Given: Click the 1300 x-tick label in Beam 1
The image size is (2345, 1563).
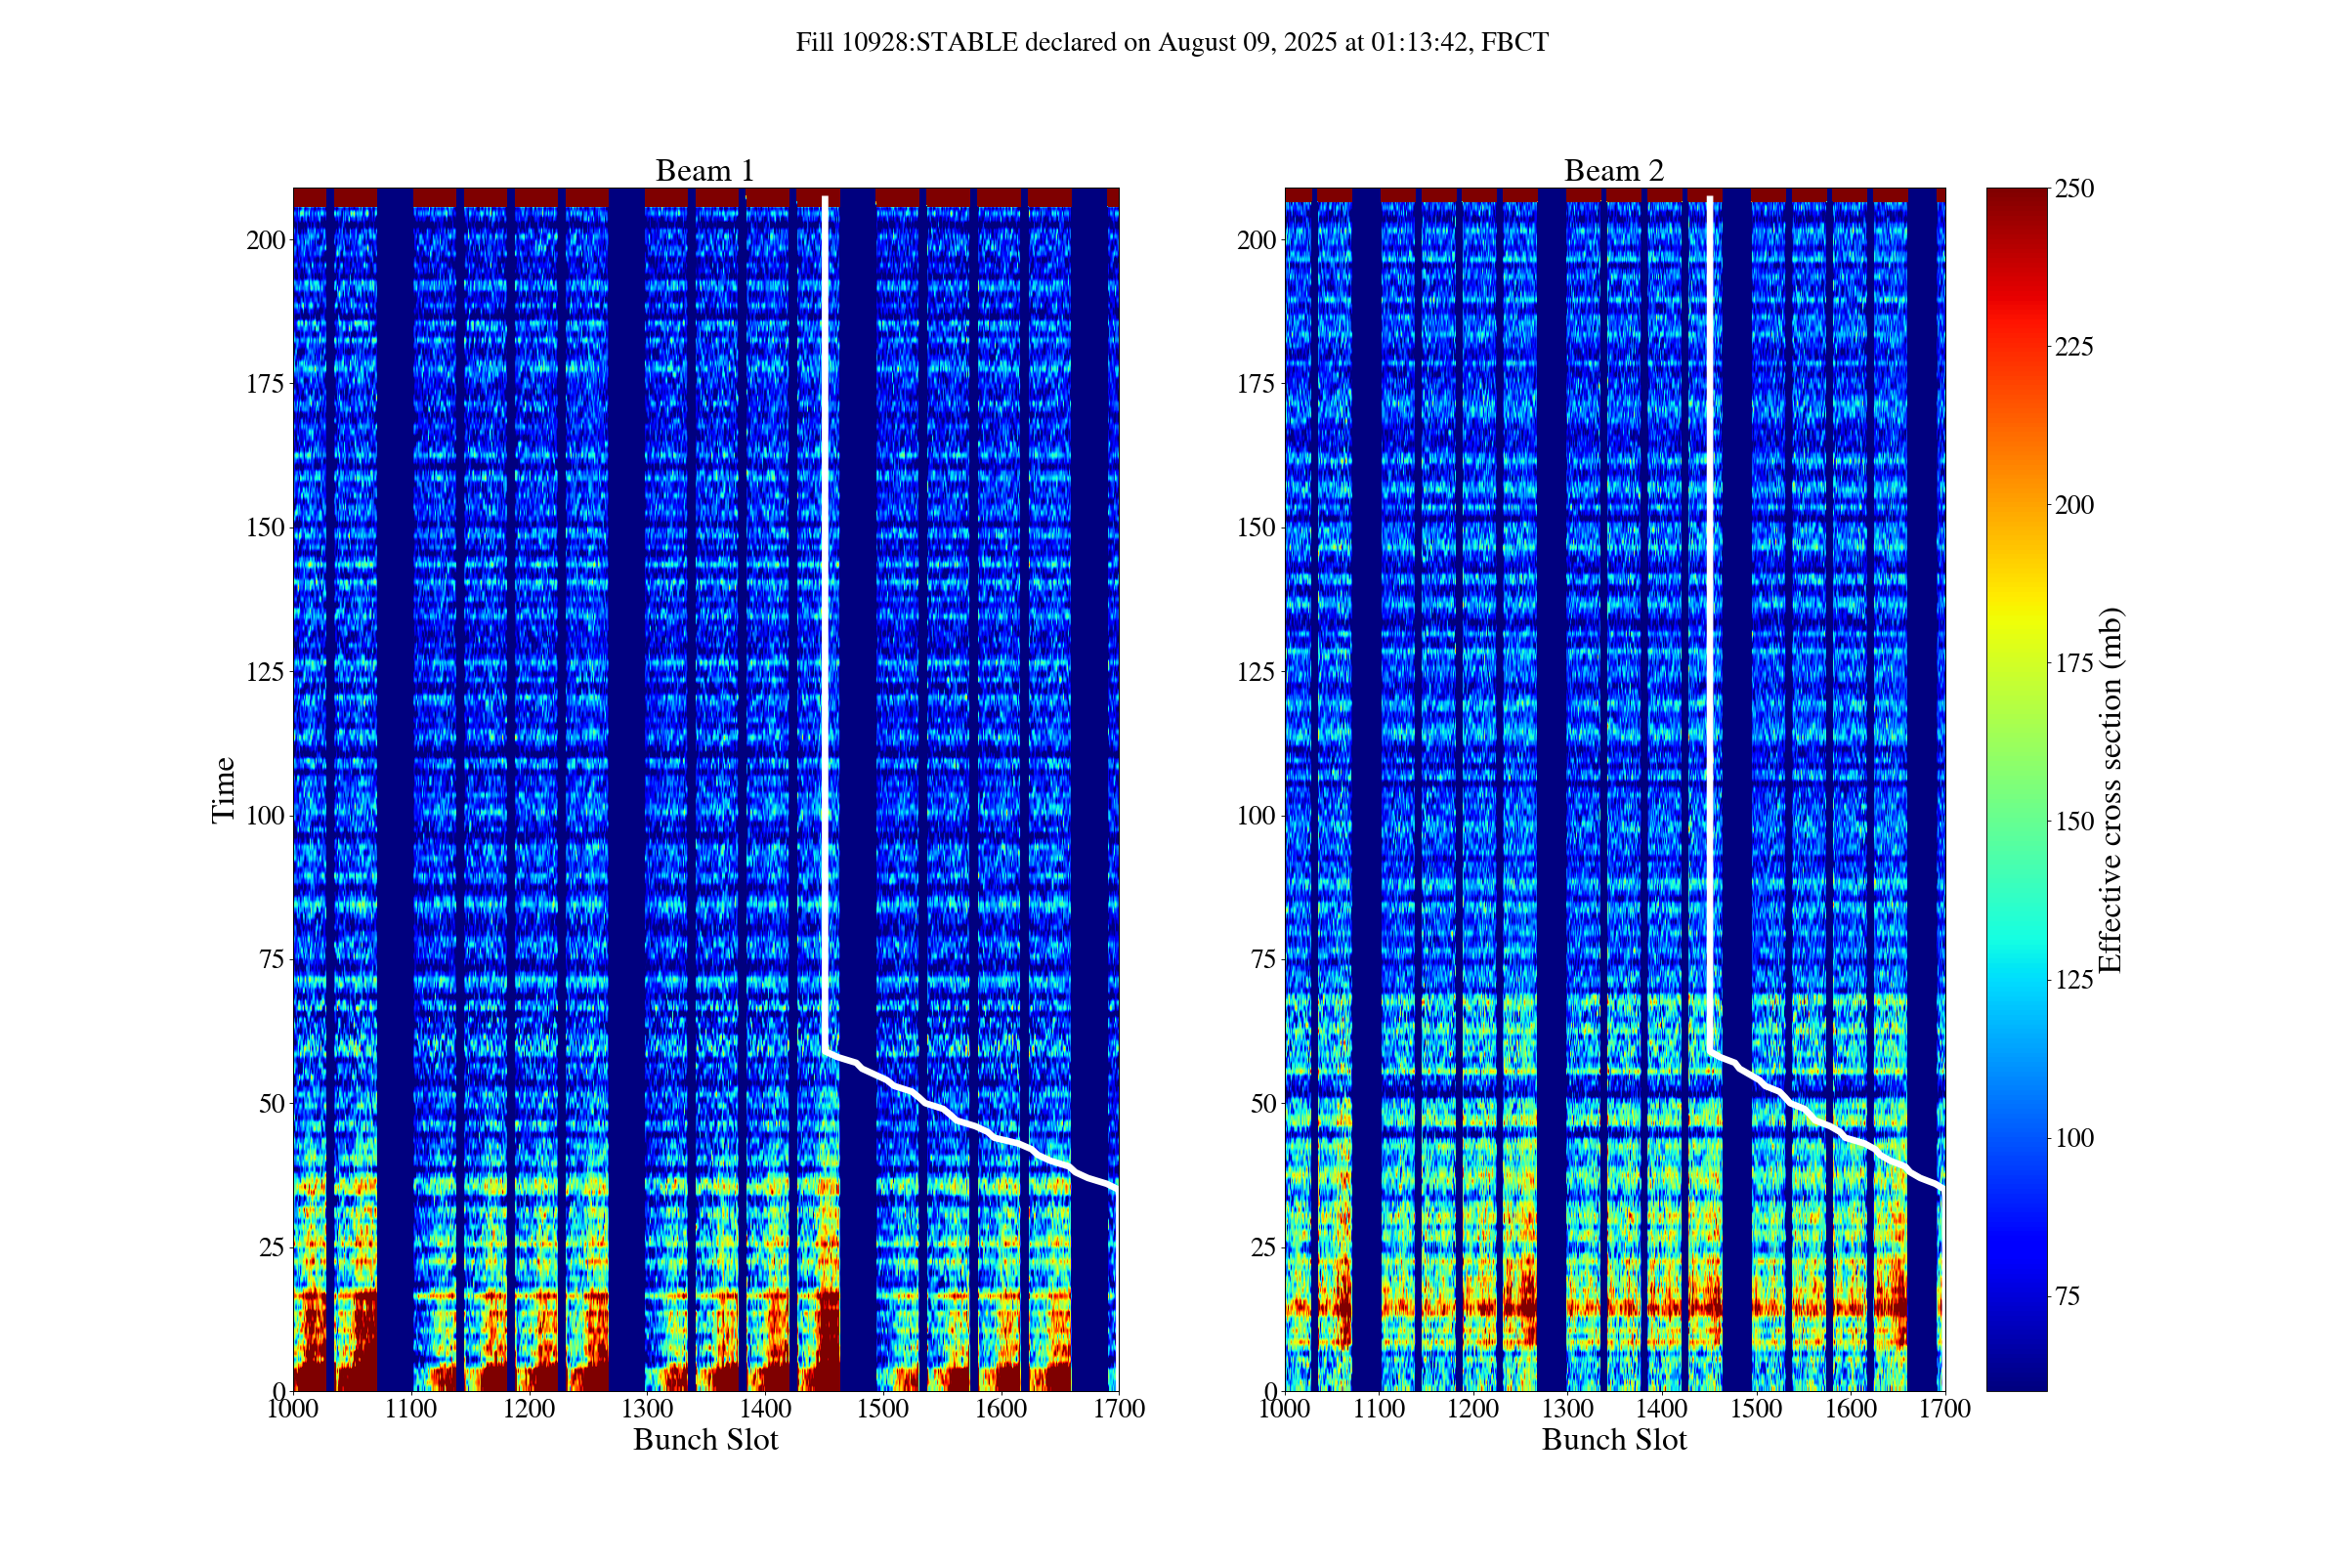Looking at the screenshot, I should 647,1409.
